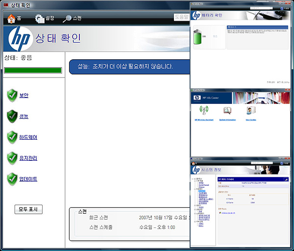294x251 pixels.
Task: Click the L2-Cache row in cache table
Action: (x=253, y=202)
